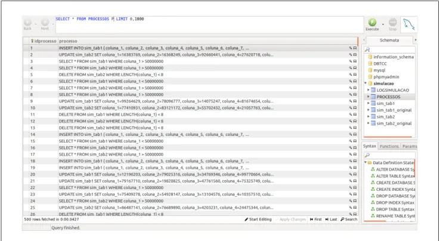Image resolution: width=440 pixels, height=241 pixels.
Task: Jump to the Last row button
Action: (331, 220)
